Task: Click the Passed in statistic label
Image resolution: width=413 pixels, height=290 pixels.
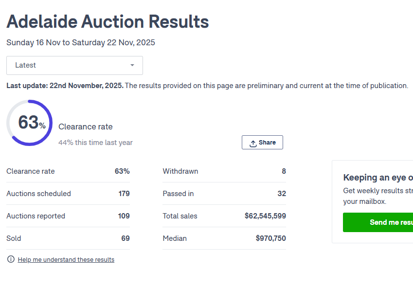Action: [178, 194]
